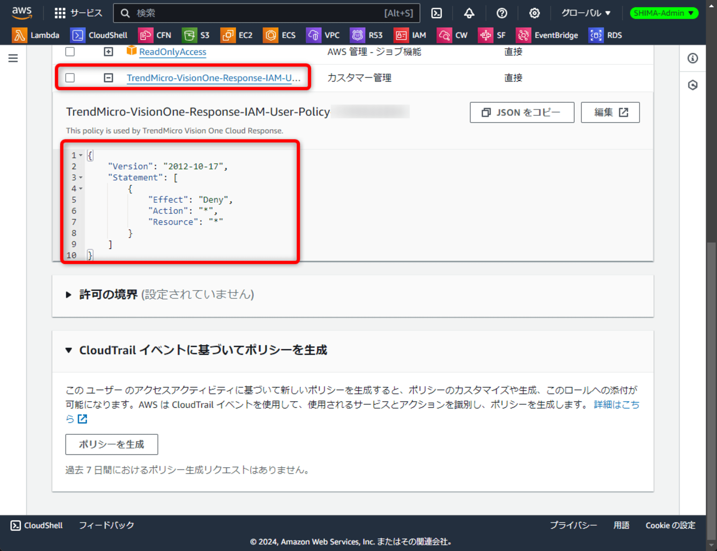This screenshot has width=717, height=551.
Task: Click the "Effect": "Deny" JSON line
Action: 190,200
